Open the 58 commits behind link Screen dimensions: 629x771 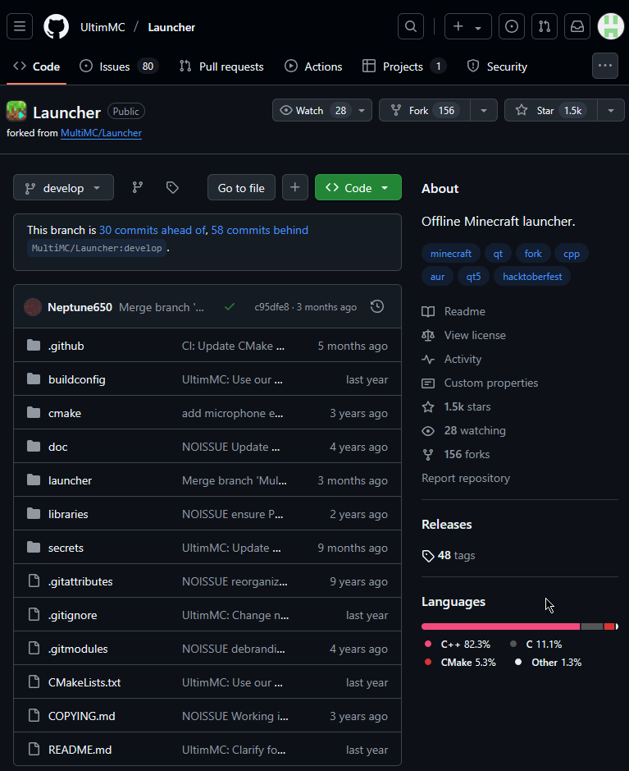click(260, 230)
